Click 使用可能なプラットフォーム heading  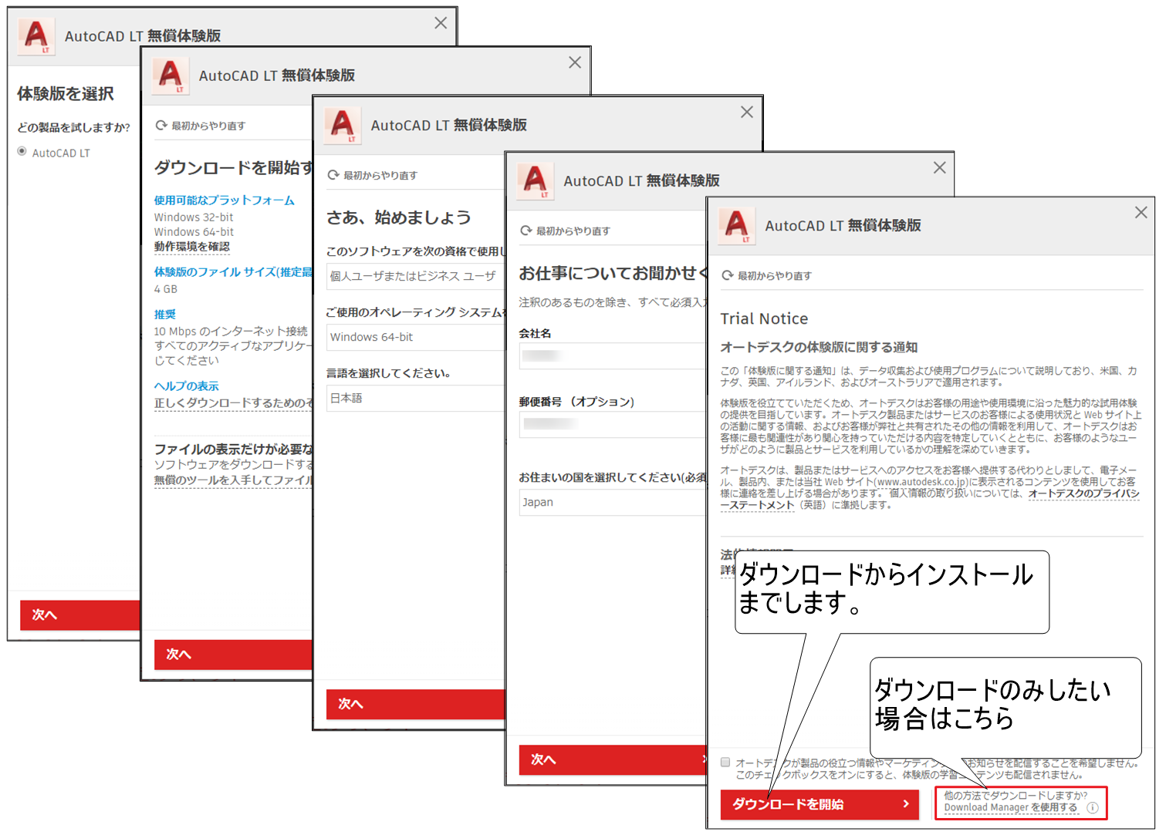[x=225, y=200]
